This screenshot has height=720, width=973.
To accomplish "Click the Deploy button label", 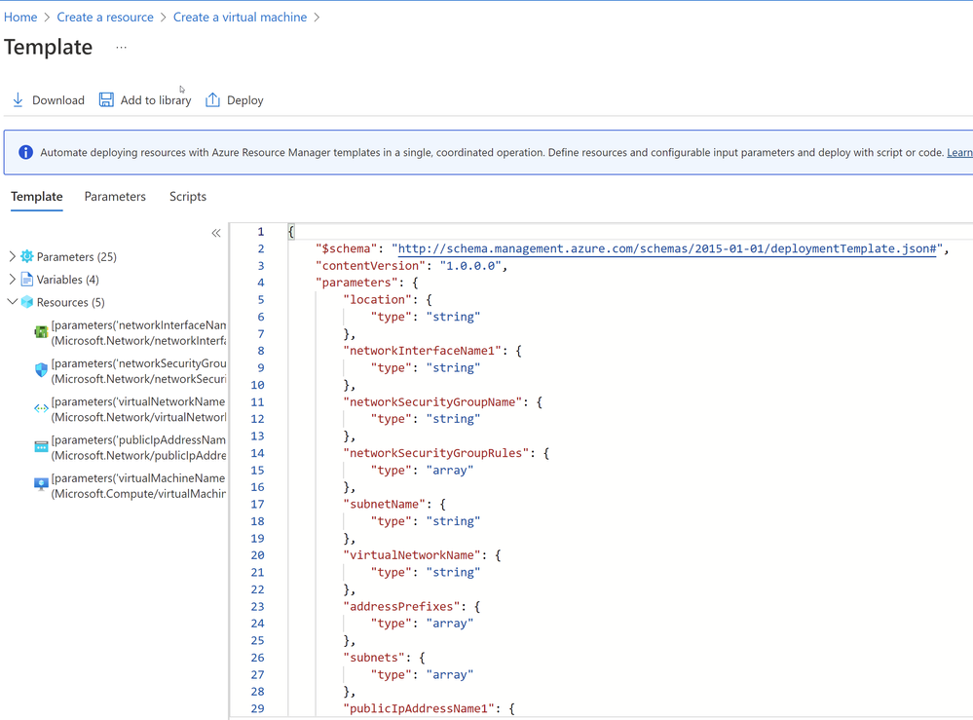I will (245, 100).
